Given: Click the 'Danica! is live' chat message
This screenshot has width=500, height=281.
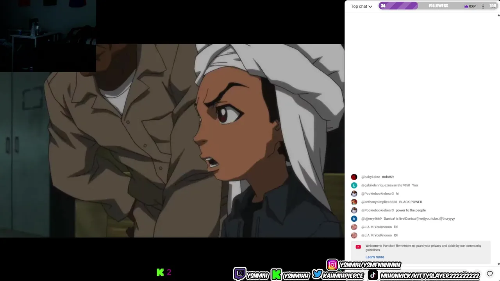Looking at the screenshot, I should [419, 219].
